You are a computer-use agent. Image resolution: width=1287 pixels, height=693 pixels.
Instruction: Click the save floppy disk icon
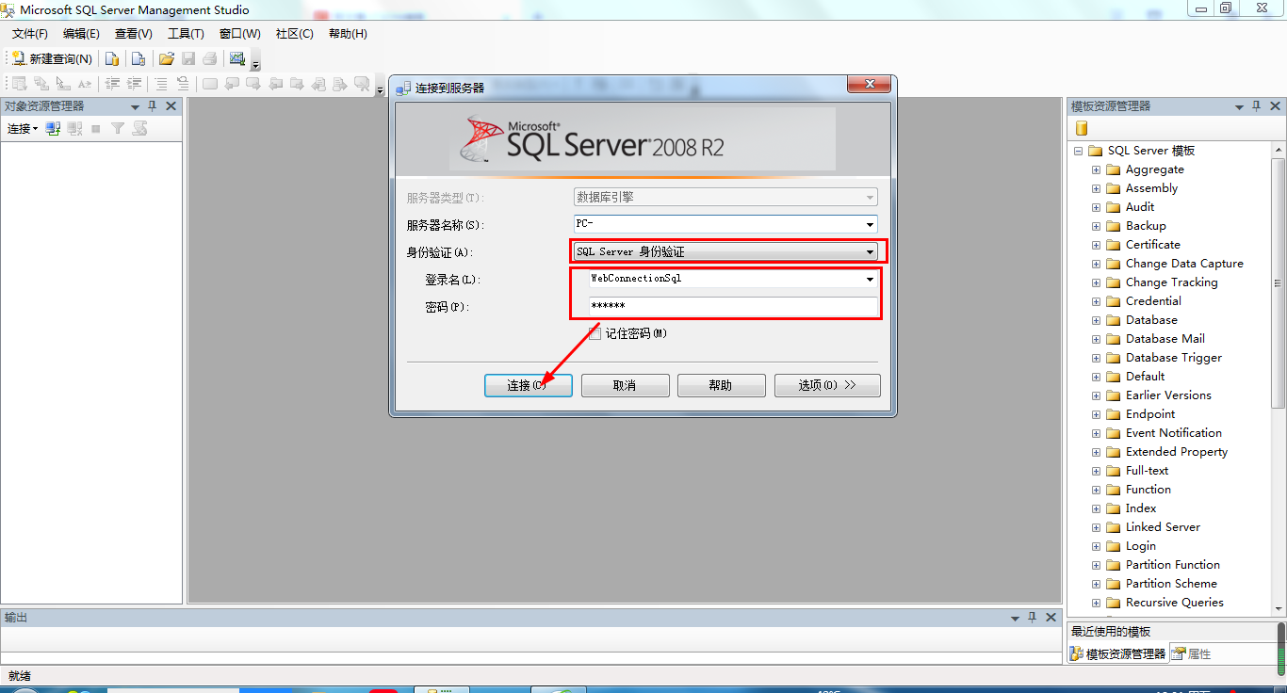tap(188, 58)
